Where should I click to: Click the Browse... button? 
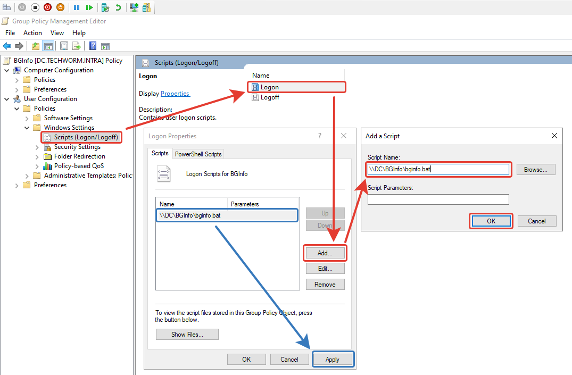[535, 170]
